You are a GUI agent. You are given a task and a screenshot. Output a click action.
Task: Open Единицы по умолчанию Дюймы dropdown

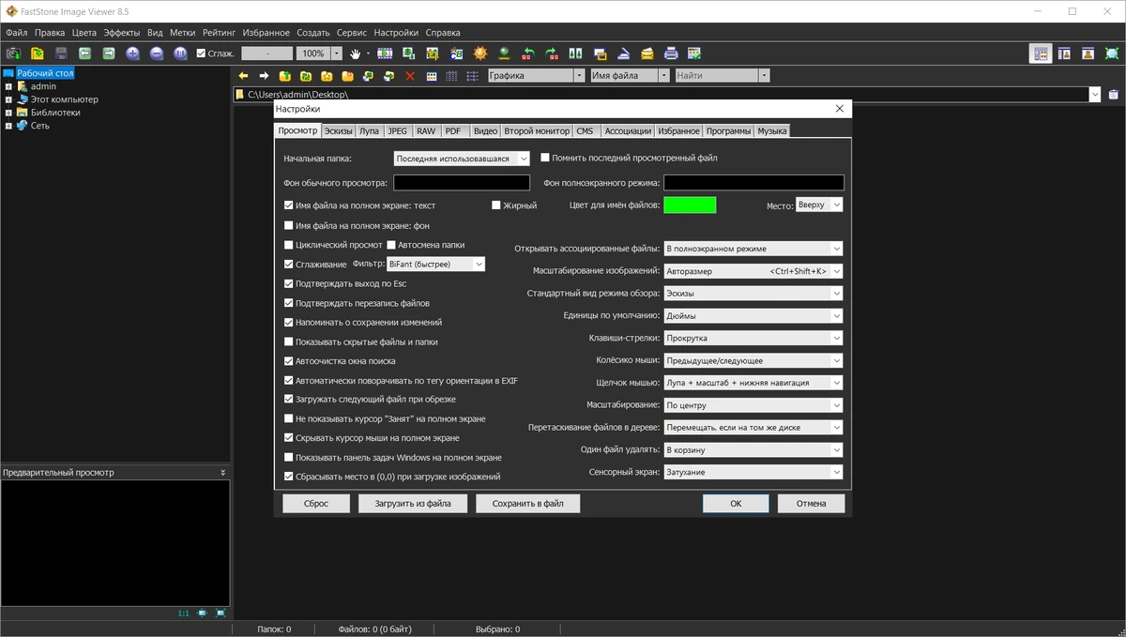coord(753,316)
